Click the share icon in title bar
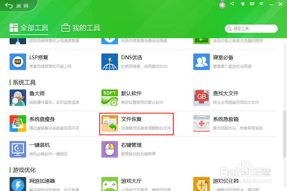 pos(232,4)
